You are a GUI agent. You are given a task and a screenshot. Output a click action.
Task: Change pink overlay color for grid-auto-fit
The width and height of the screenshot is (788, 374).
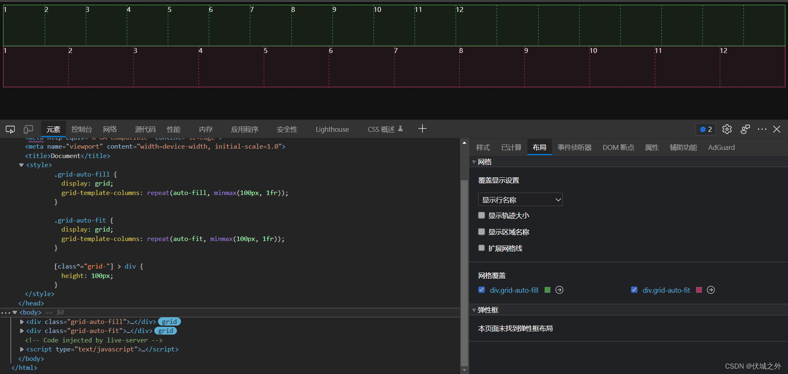pos(699,290)
